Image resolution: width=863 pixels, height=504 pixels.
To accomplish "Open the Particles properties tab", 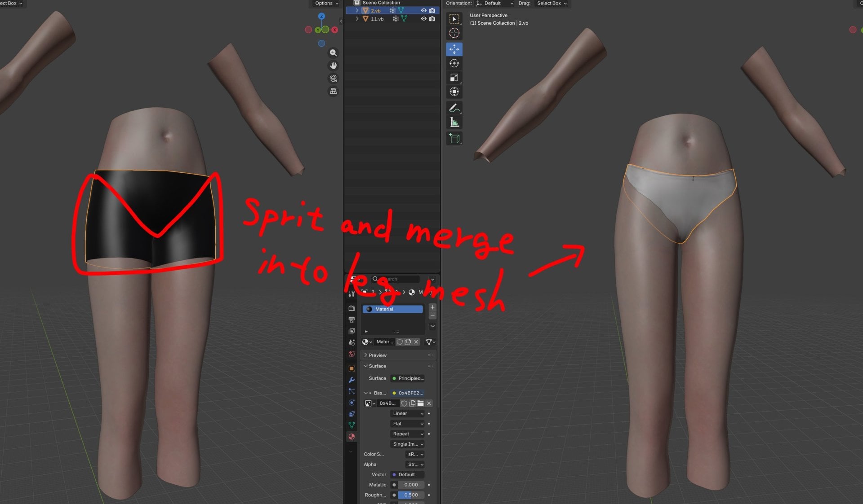I will click(351, 391).
